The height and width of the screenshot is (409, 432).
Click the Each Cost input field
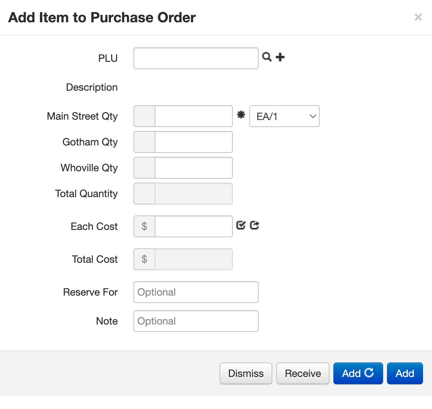(x=193, y=226)
